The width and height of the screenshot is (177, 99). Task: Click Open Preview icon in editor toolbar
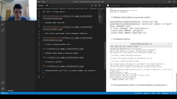point(92,5)
